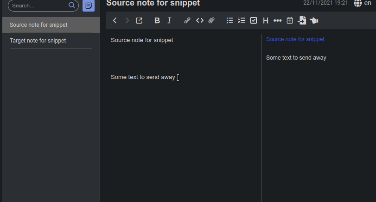376x202 pixels.
Task: Click the note title 'Source note for snippet'
Action: pyautogui.click(x=153, y=3)
